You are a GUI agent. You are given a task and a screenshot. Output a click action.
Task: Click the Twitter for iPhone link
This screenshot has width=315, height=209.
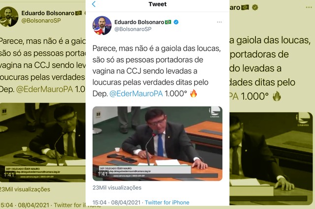click(x=167, y=203)
